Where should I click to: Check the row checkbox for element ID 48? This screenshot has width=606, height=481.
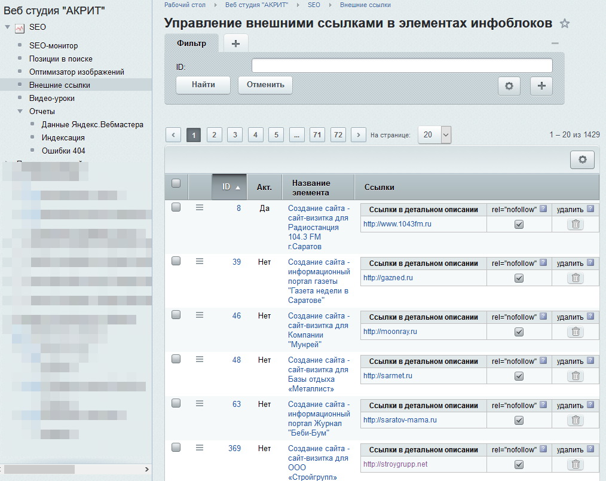176,359
